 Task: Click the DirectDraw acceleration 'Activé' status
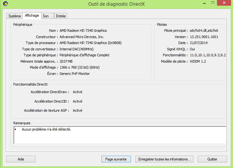(77, 92)
